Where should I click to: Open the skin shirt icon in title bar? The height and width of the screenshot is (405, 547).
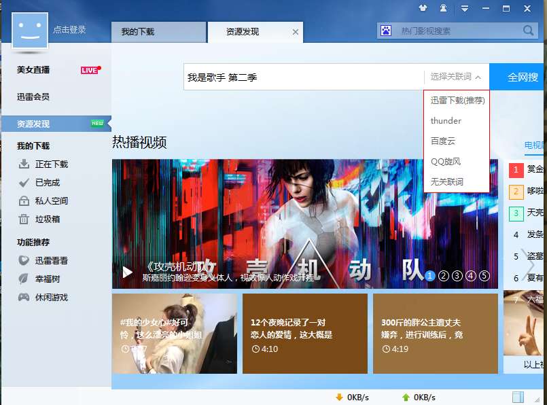pyautogui.click(x=423, y=8)
